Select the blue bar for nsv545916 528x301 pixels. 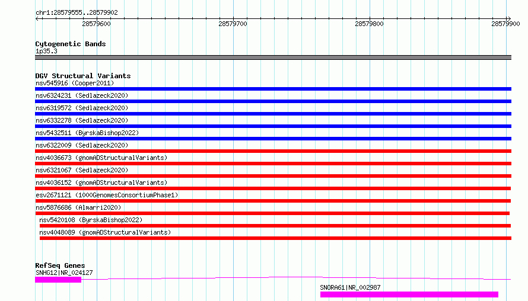[273, 89]
